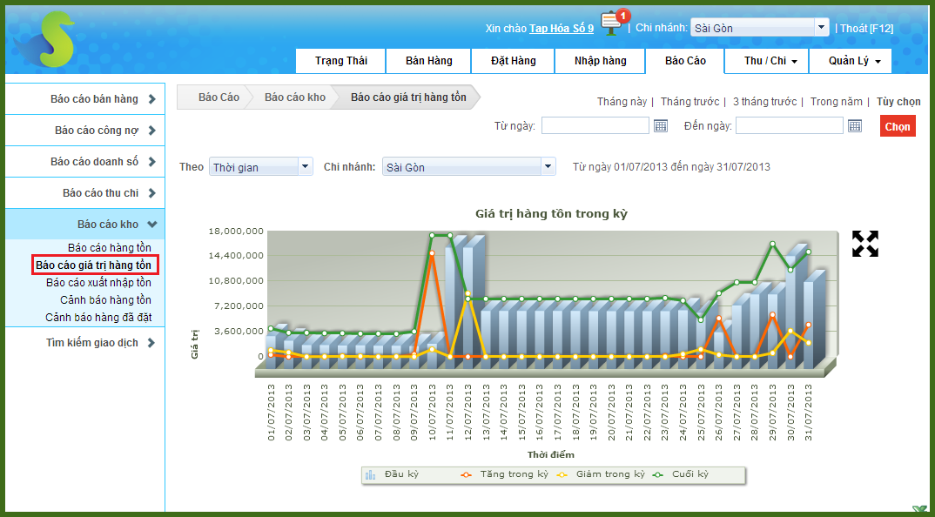
Task: Open Báo cáo xuất nhập tồn report
Action: coord(98,282)
